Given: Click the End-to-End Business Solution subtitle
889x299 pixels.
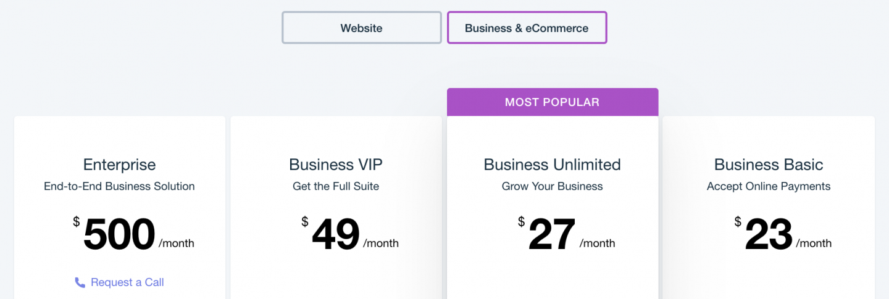Looking at the screenshot, I should pyautogui.click(x=119, y=186).
